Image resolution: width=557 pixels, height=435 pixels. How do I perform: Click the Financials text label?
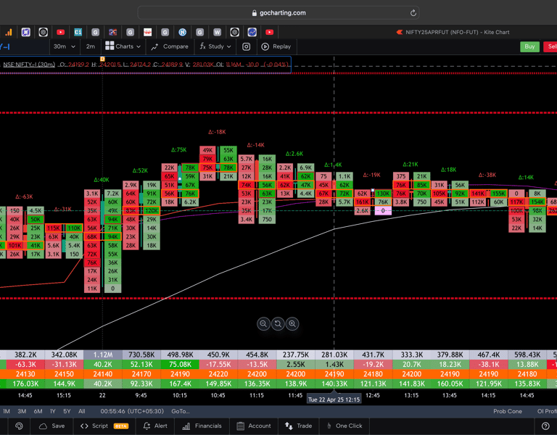pos(208,426)
